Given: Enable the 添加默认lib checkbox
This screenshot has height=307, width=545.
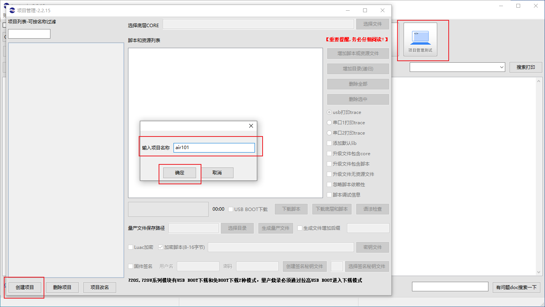Looking at the screenshot, I should (329, 143).
